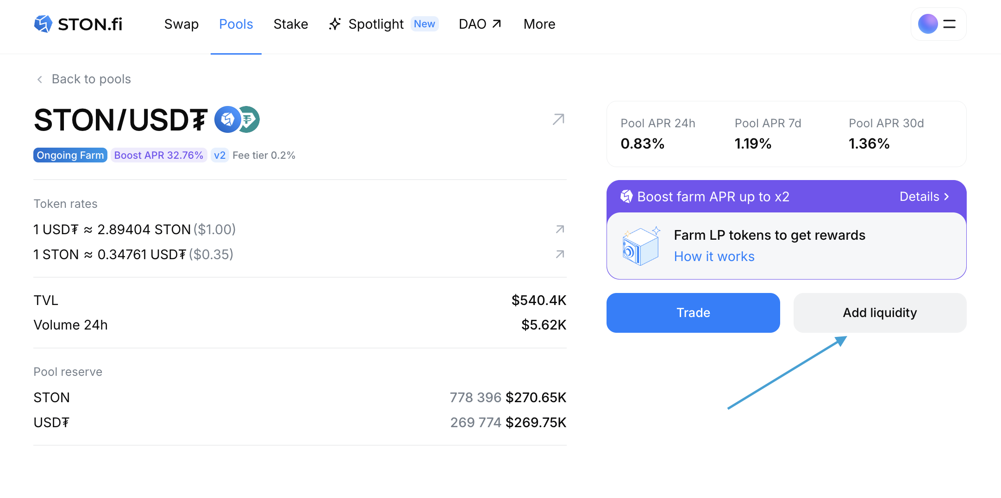Click the Add liquidity button
This screenshot has height=498, width=1001.
point(879,313)
